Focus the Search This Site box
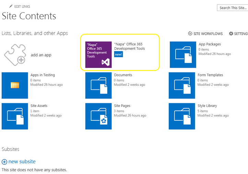Viewport: 248px width, 174px height. point(233,8)
